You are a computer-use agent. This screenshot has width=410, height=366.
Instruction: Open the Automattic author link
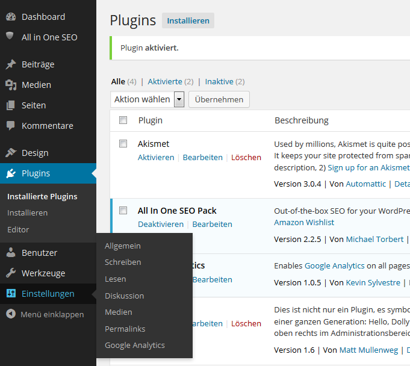click(366, 184)
